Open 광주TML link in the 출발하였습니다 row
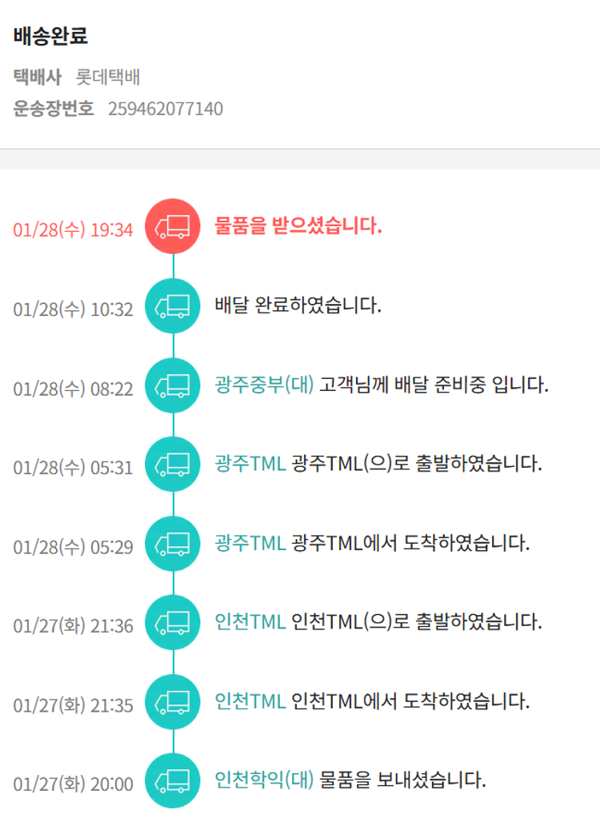600x830 pixels. (250, 464)
